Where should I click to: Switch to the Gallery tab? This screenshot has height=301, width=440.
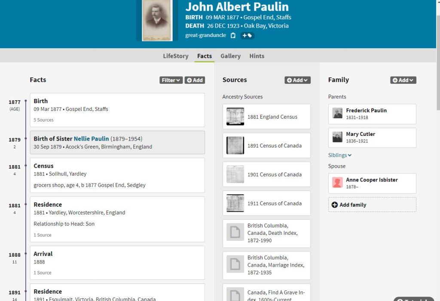[x=230, y=56]
